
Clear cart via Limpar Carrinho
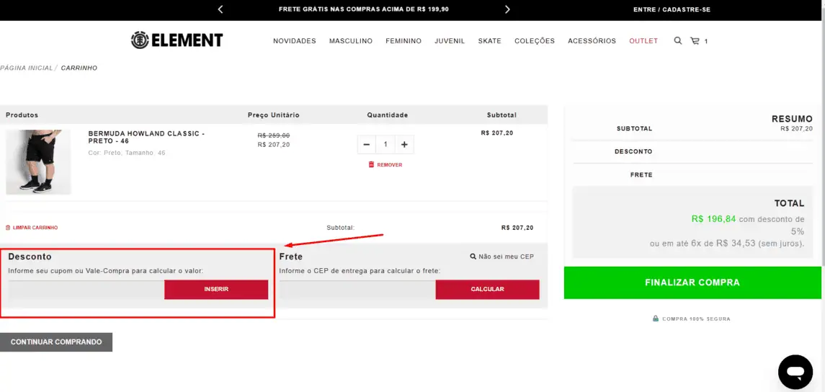tap(32, 228)
